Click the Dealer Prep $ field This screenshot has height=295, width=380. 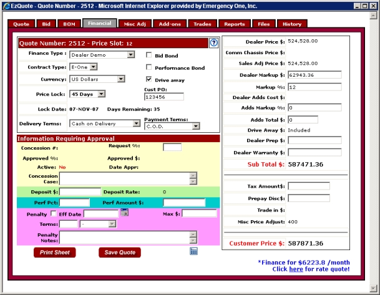[314, 140]
